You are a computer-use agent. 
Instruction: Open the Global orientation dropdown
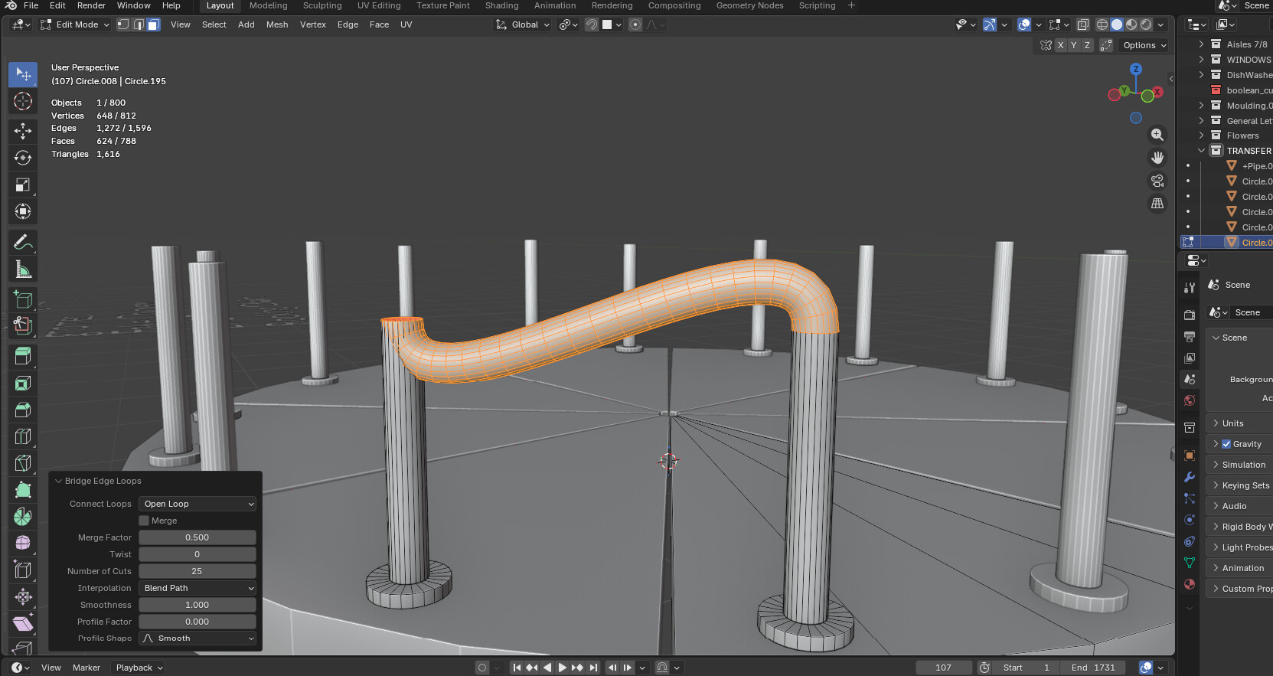point(523,24)
